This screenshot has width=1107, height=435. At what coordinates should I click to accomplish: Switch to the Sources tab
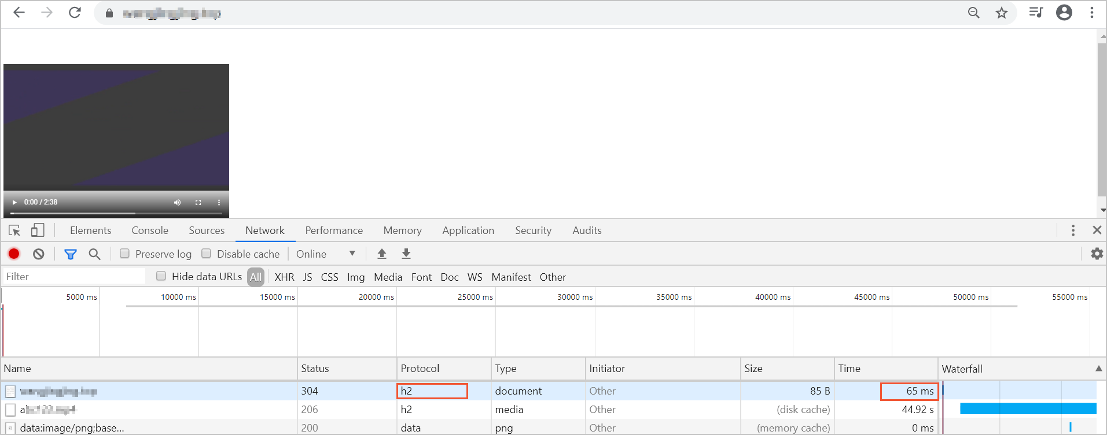pos(207,230)
